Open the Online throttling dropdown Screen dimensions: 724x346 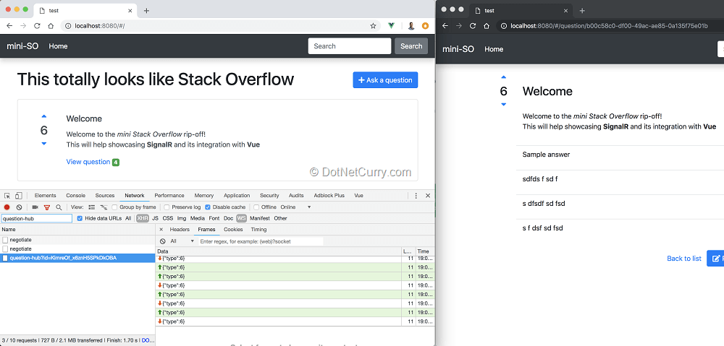point(295,207)
